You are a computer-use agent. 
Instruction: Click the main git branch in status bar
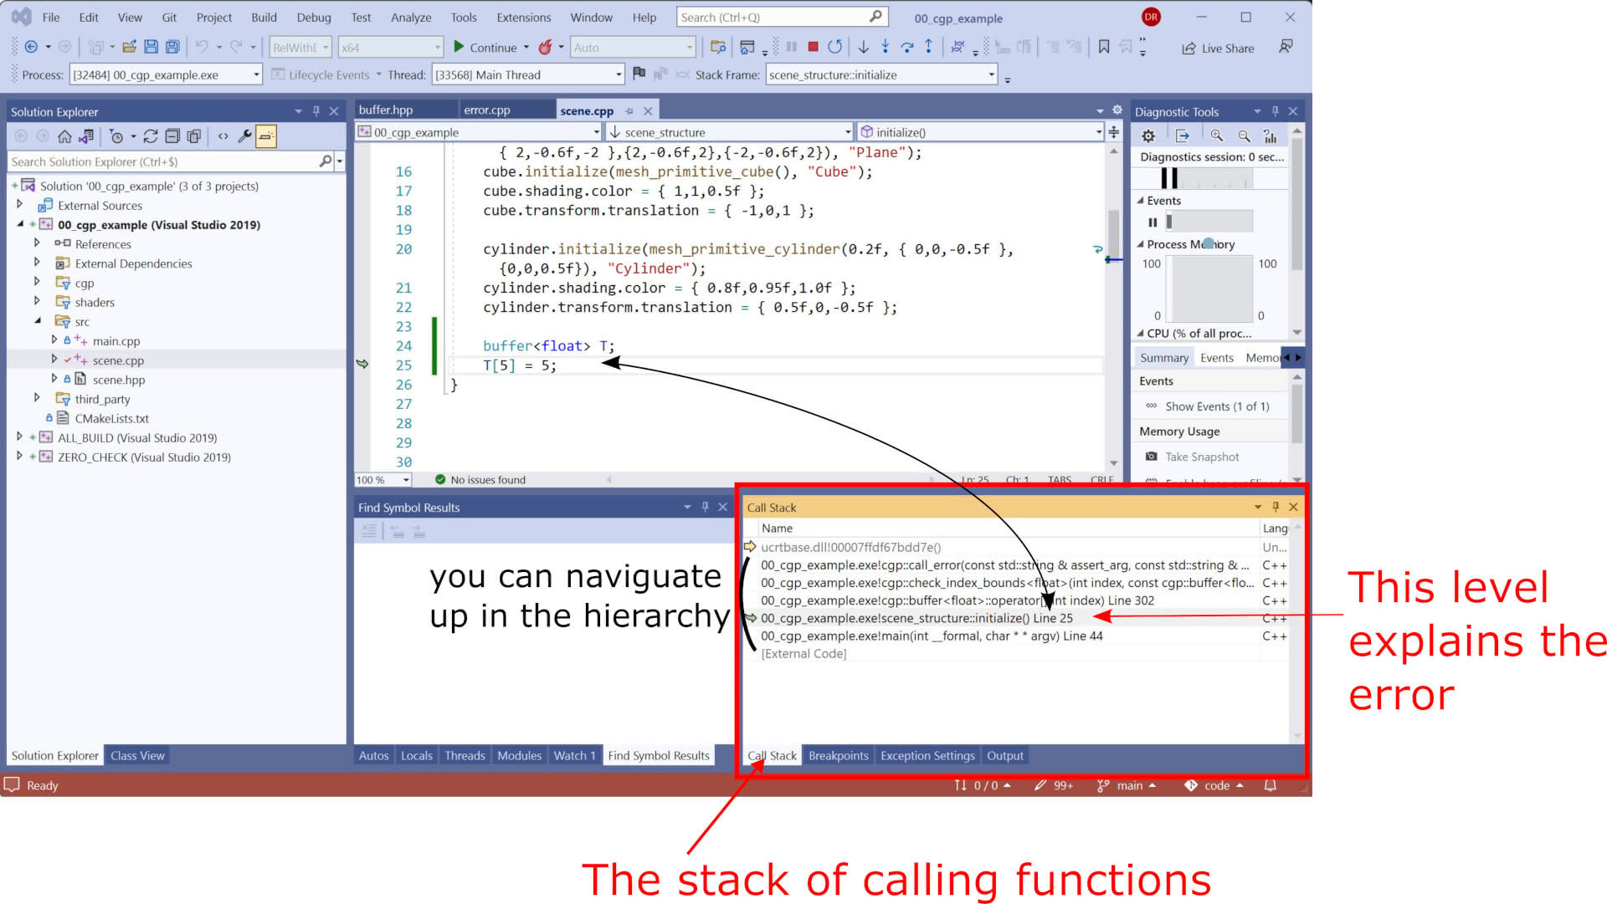point(1127,785)
